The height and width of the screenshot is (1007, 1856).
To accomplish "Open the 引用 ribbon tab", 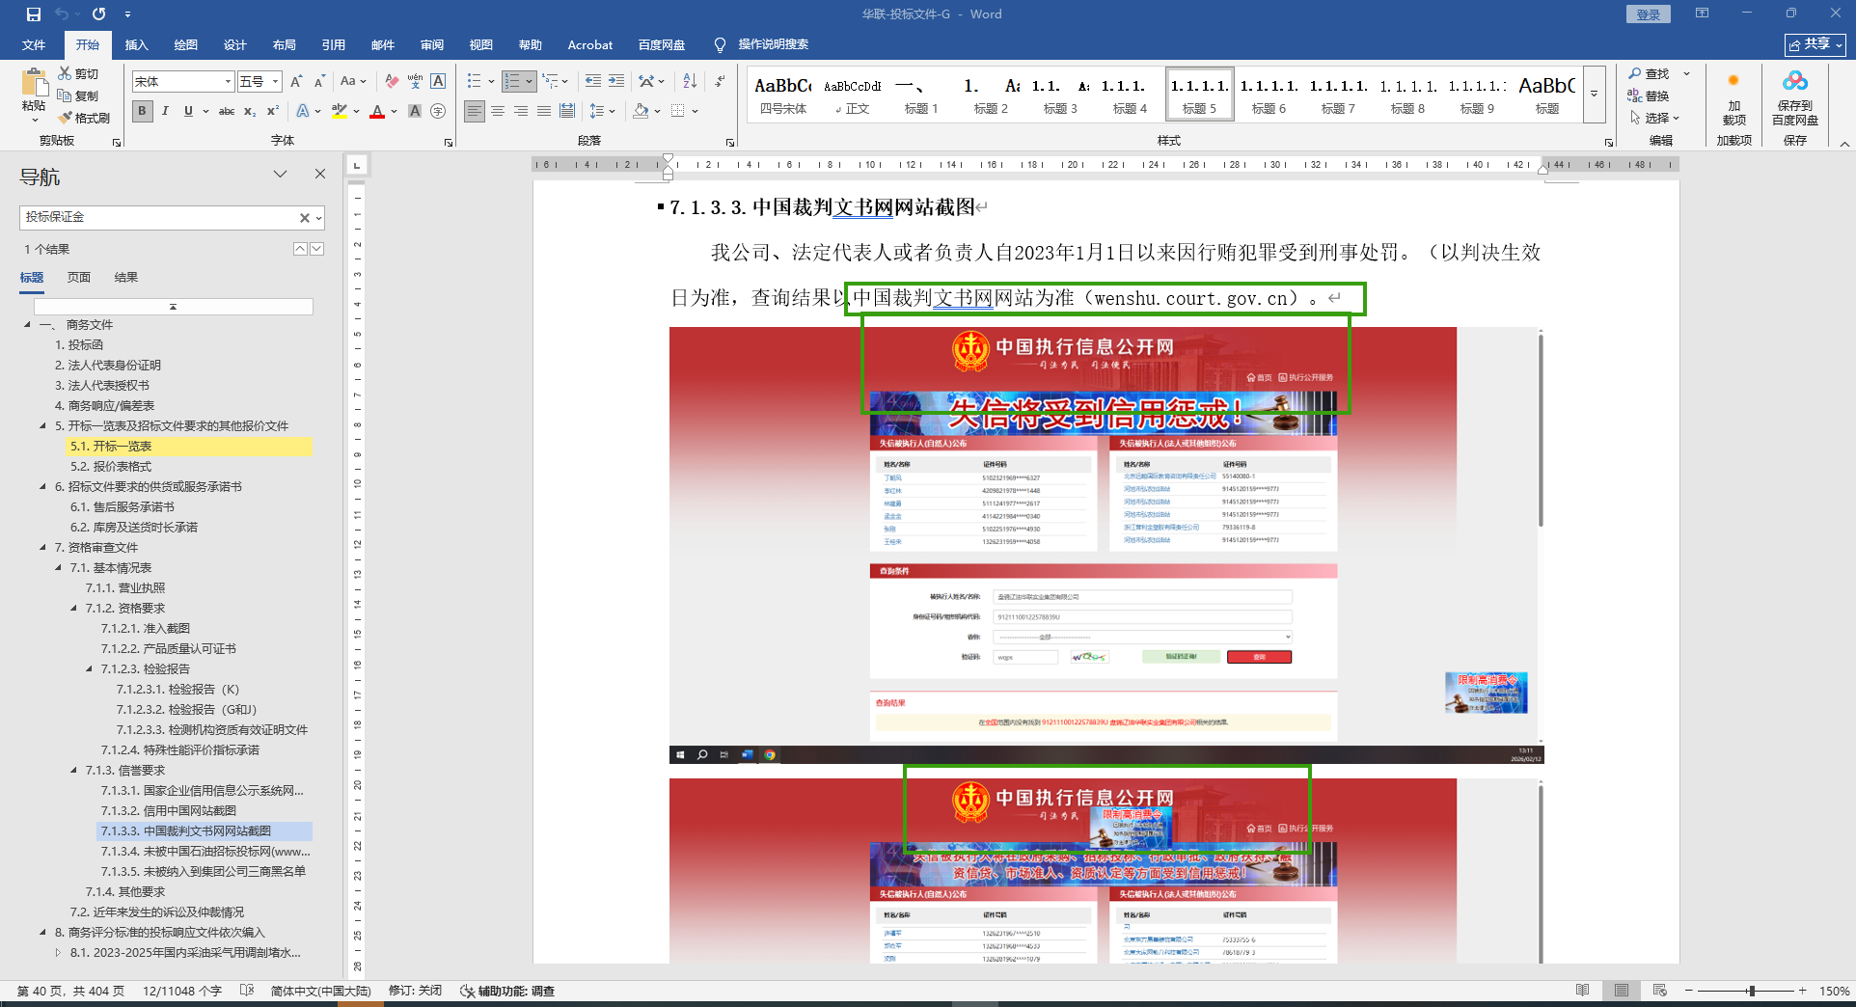I will (x=333, y=44).
